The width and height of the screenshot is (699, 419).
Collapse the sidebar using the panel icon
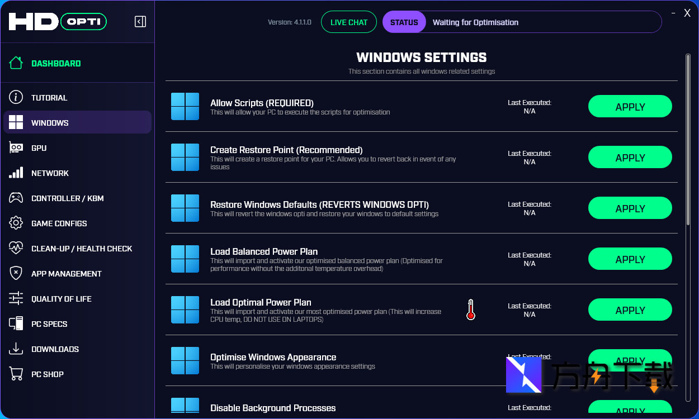140,22
